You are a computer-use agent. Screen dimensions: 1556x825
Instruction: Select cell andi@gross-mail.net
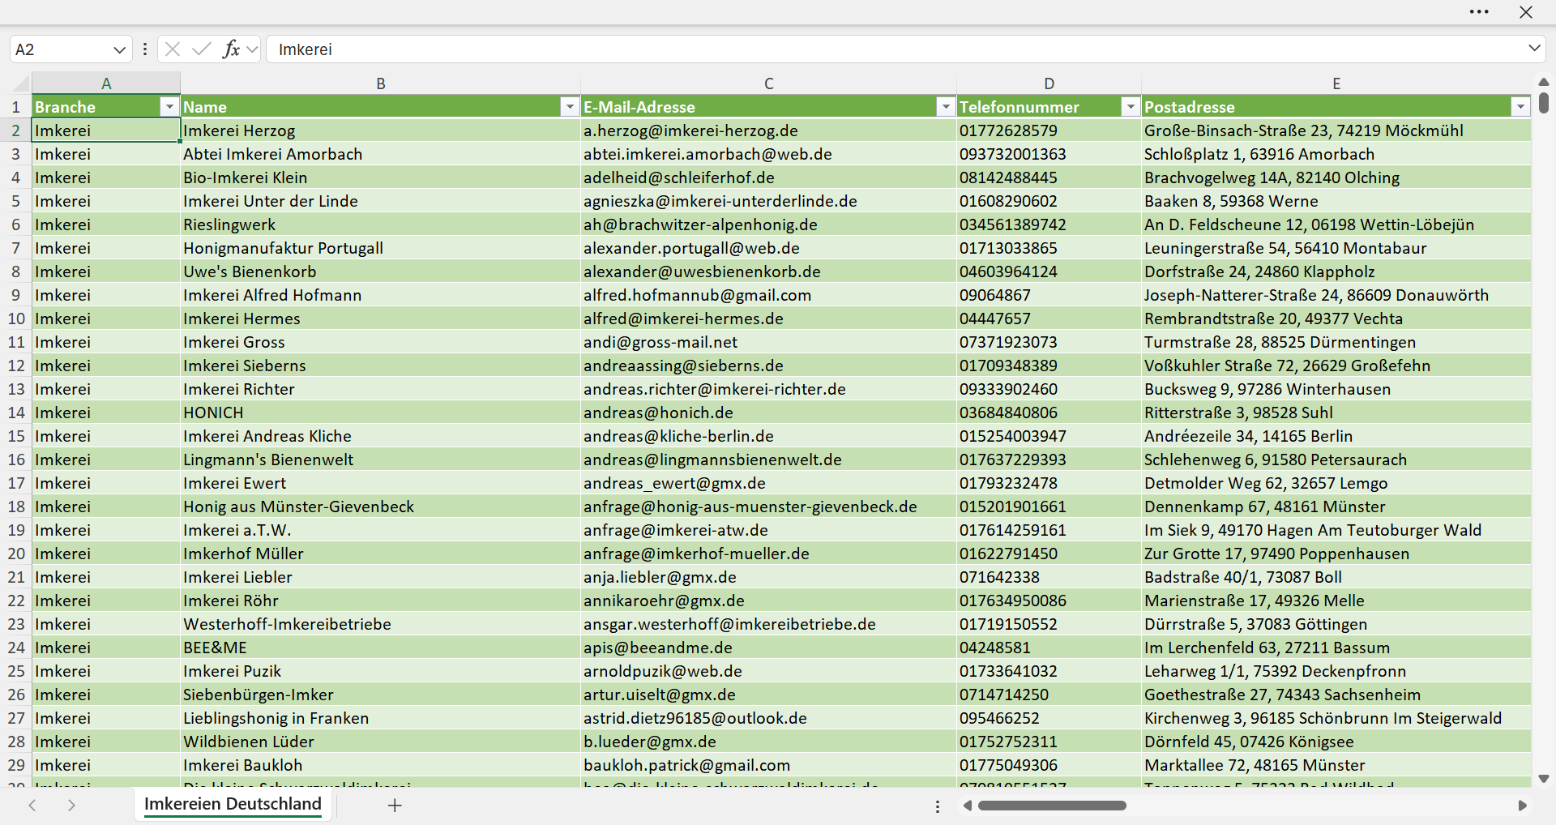[768, 342]
